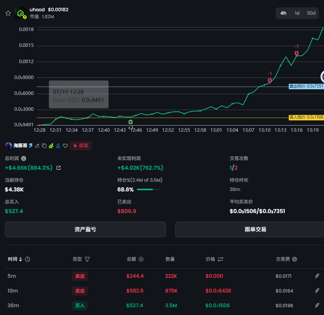Click the 海豚哥 wallet name
This screenshot has width=324, height=315.
[x=20, y=146]
